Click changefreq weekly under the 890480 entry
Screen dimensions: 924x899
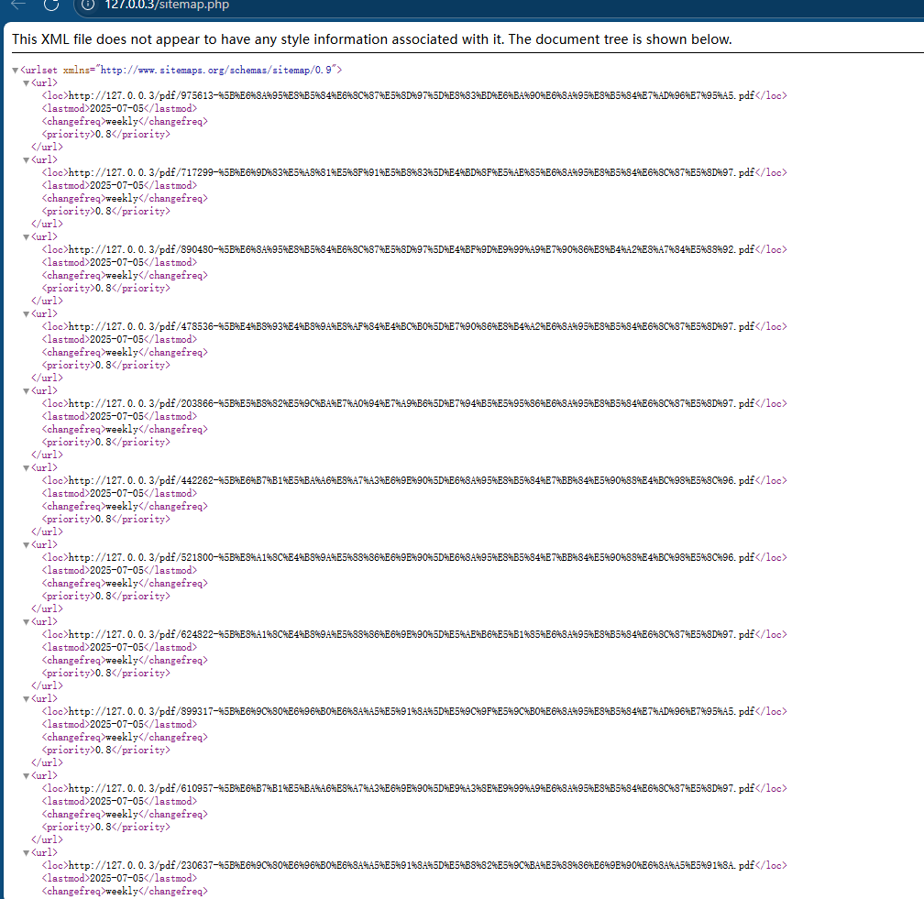125,275
